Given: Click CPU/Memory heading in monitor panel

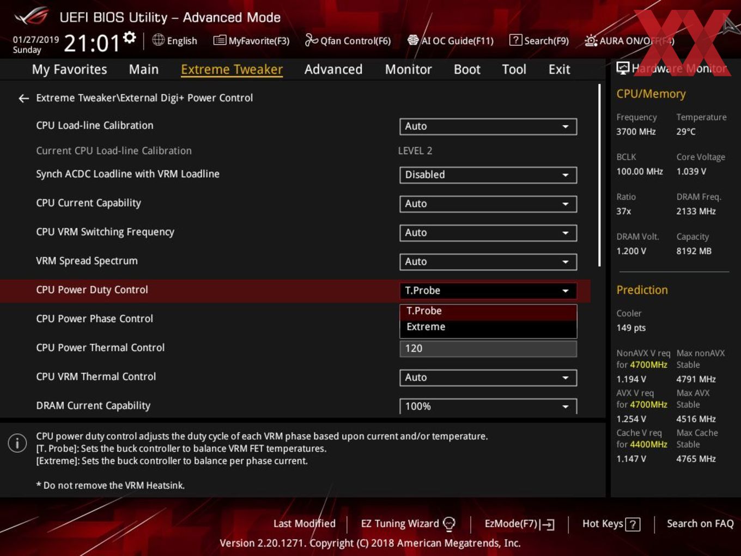Looking at the screenshot, I should coord(651,94).
